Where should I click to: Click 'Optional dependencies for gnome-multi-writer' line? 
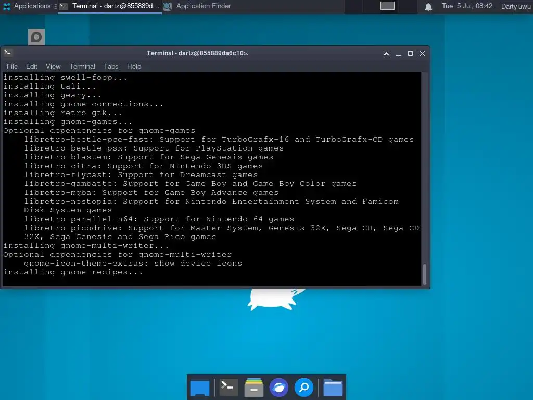tap(118, 254)
